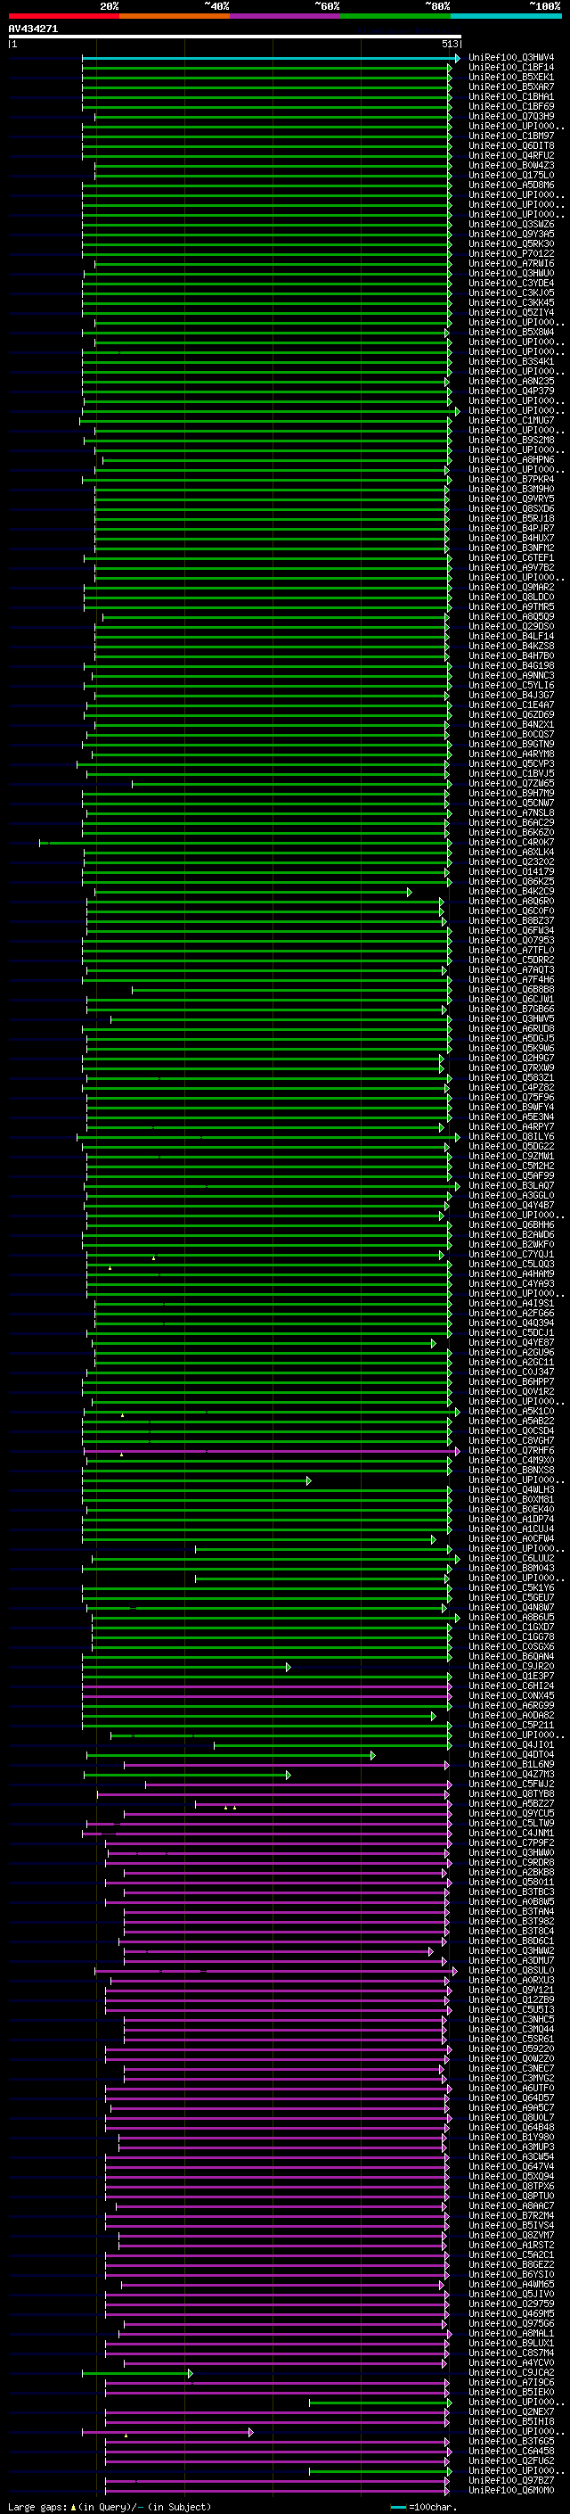The image size is (570, 2514).
Task: Click the UniRef100_O29759 label
Action: coord(511,2304)
